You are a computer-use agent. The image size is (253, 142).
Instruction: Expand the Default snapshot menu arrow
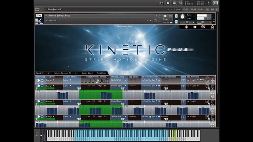pos(46,21)
